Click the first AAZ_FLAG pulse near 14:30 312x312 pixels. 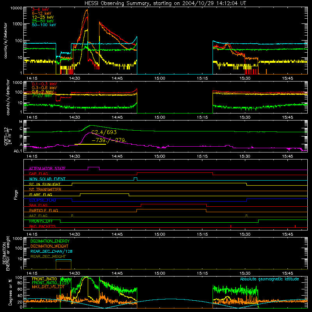[72, 216]
